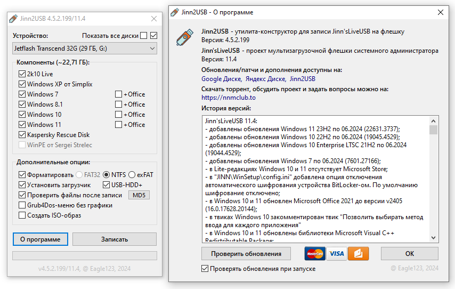455x289 pixels.
Task: Click the large USB stick logo in About dialog
Action: [x=184, y=37]
